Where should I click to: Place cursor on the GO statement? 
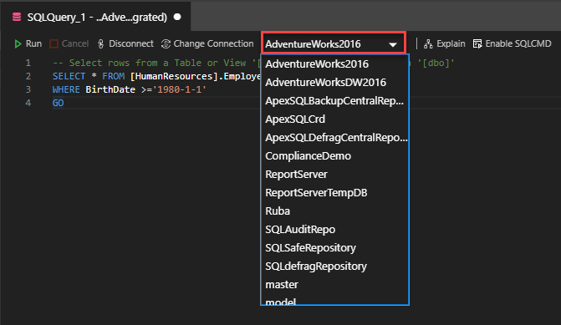58,103
